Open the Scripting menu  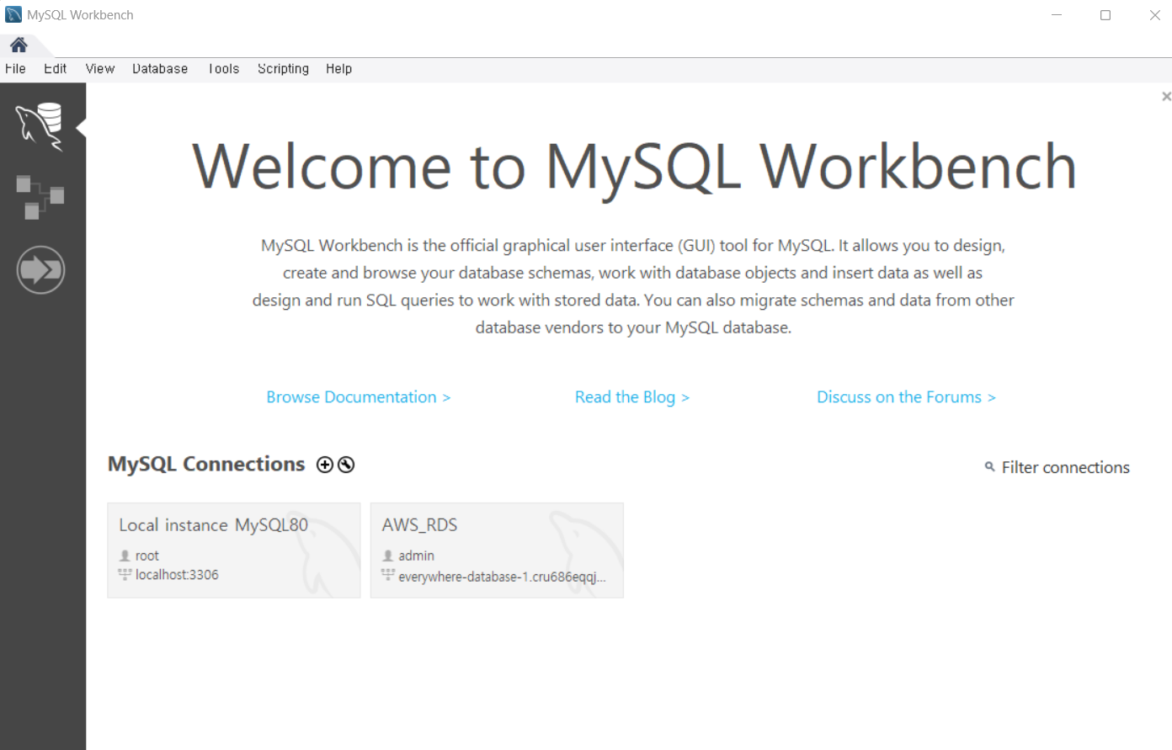(x=283, y=69)
